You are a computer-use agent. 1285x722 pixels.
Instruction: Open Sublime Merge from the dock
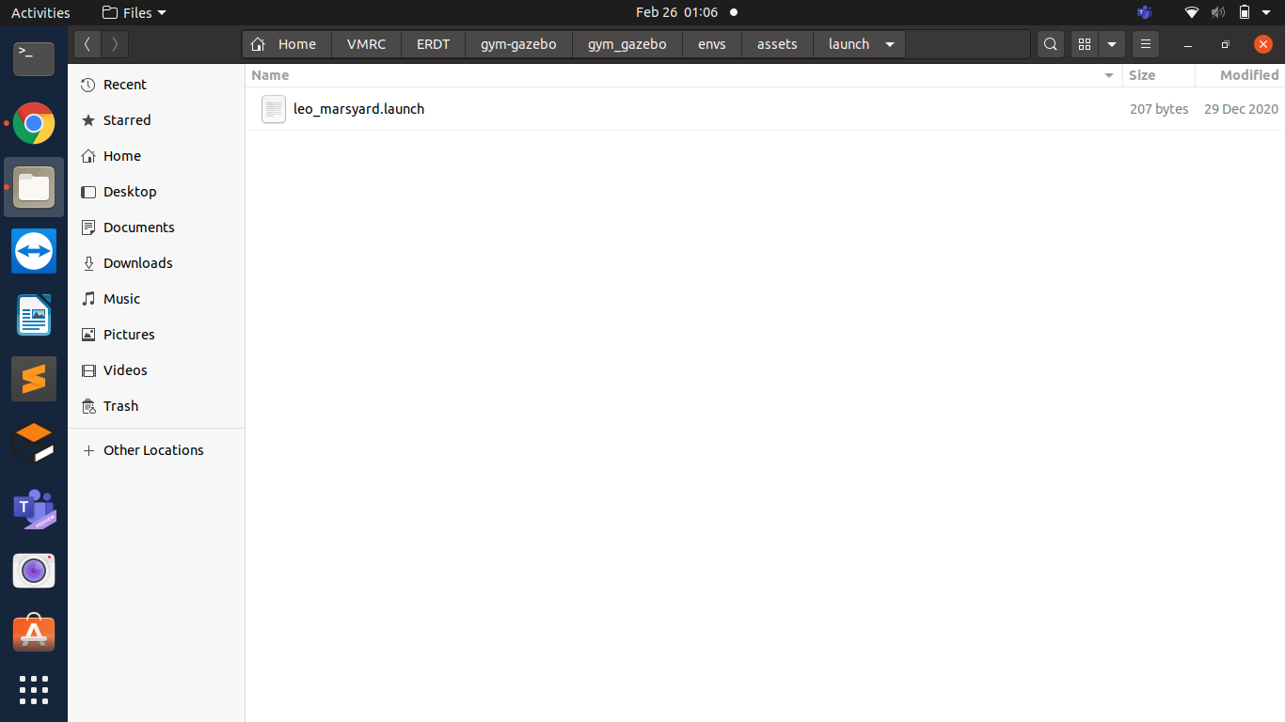pyautogui.click(x=34, y=443)
